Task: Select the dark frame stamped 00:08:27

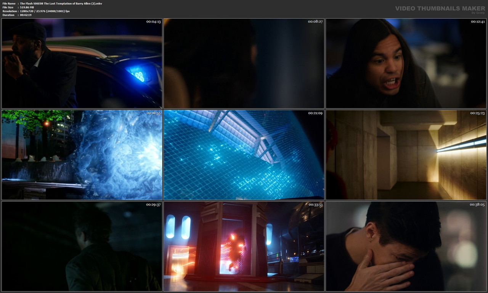Action: tap(244, 64)
